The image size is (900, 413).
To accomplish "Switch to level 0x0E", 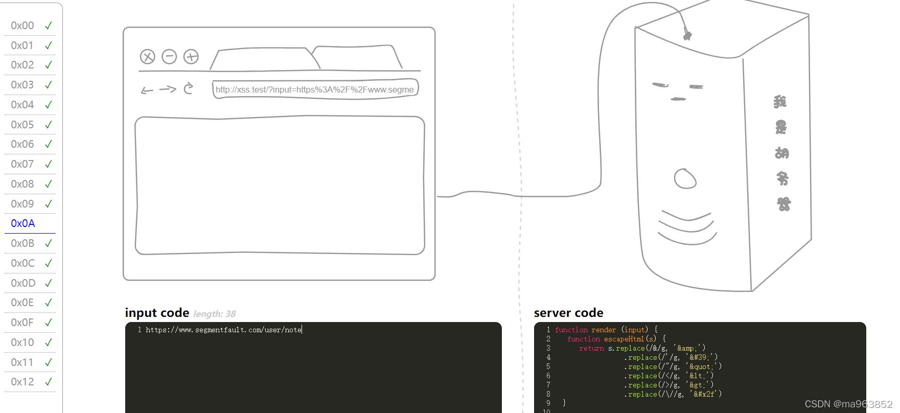I will (x=30, y=303).
